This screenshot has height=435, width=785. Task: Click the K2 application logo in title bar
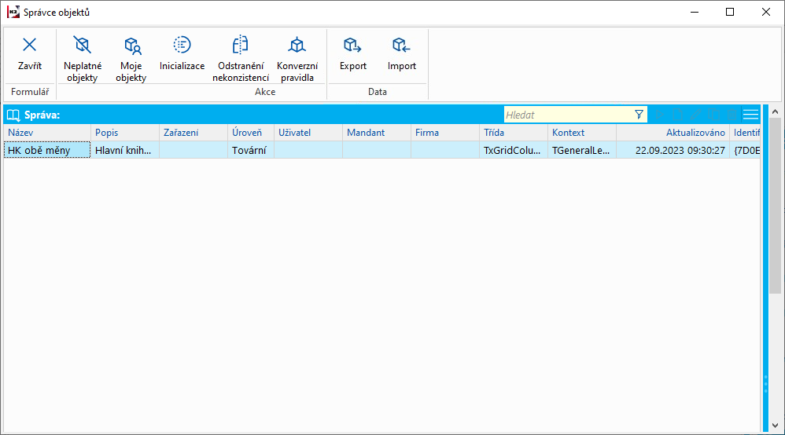tap(13, 12)
